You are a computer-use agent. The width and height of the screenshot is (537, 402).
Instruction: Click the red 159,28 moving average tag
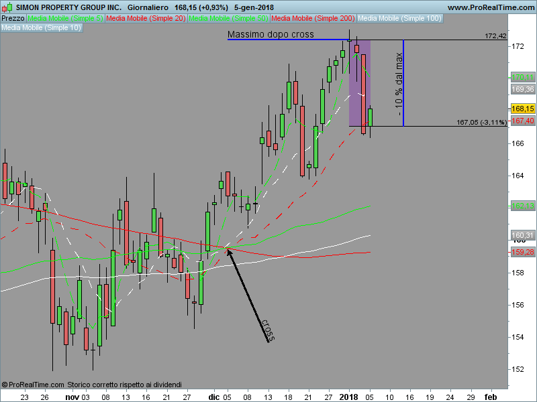pos(523,252)
